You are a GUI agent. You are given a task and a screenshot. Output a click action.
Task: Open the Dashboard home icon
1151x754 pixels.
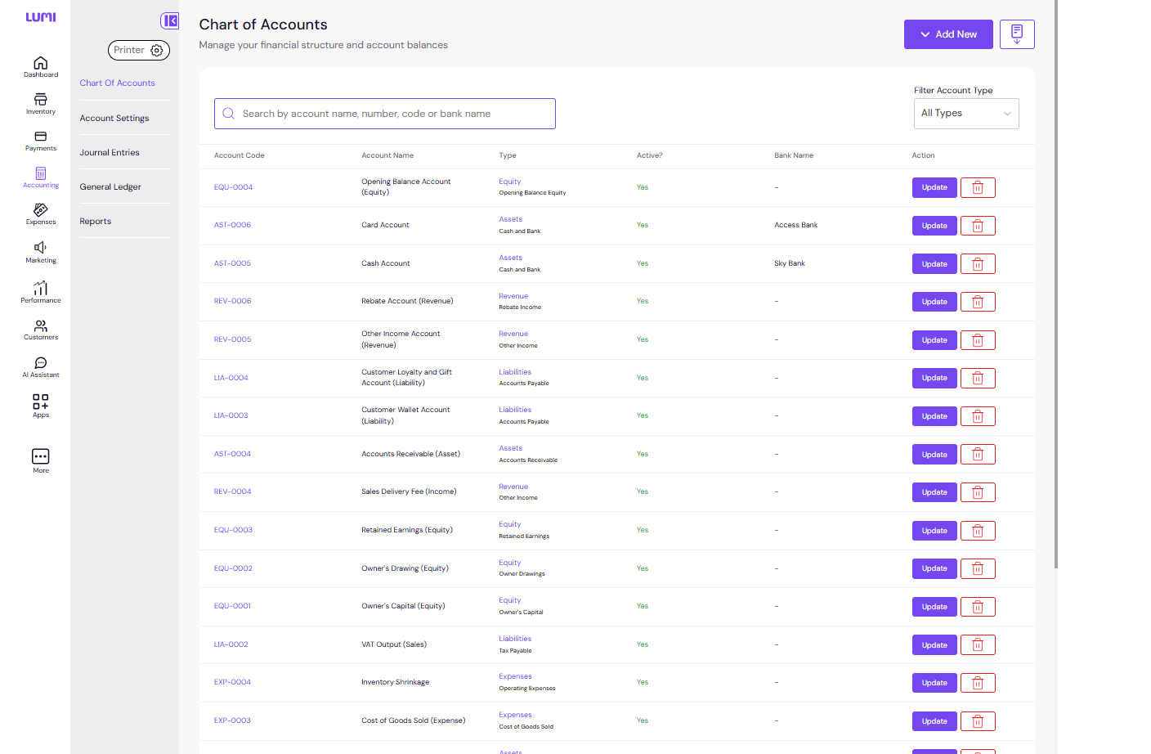(40, 63)
